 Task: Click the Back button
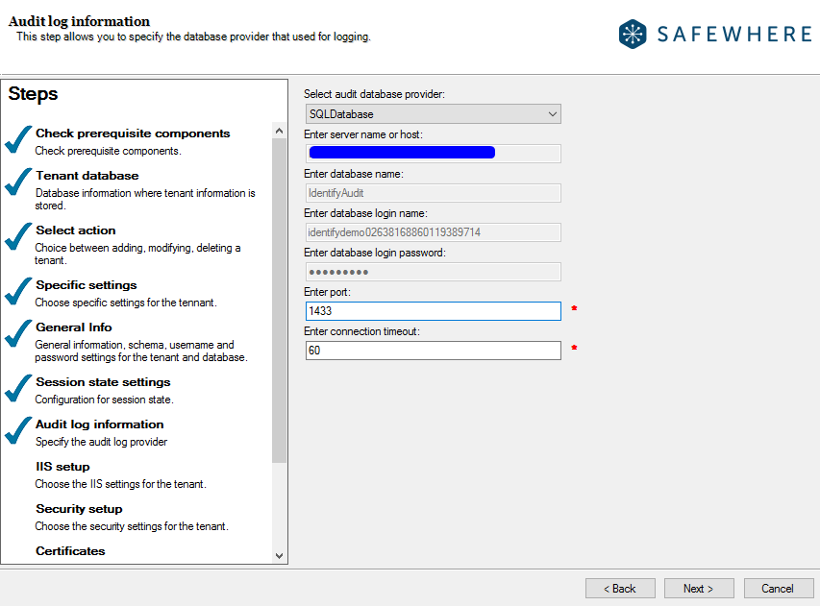coord(620,588)
